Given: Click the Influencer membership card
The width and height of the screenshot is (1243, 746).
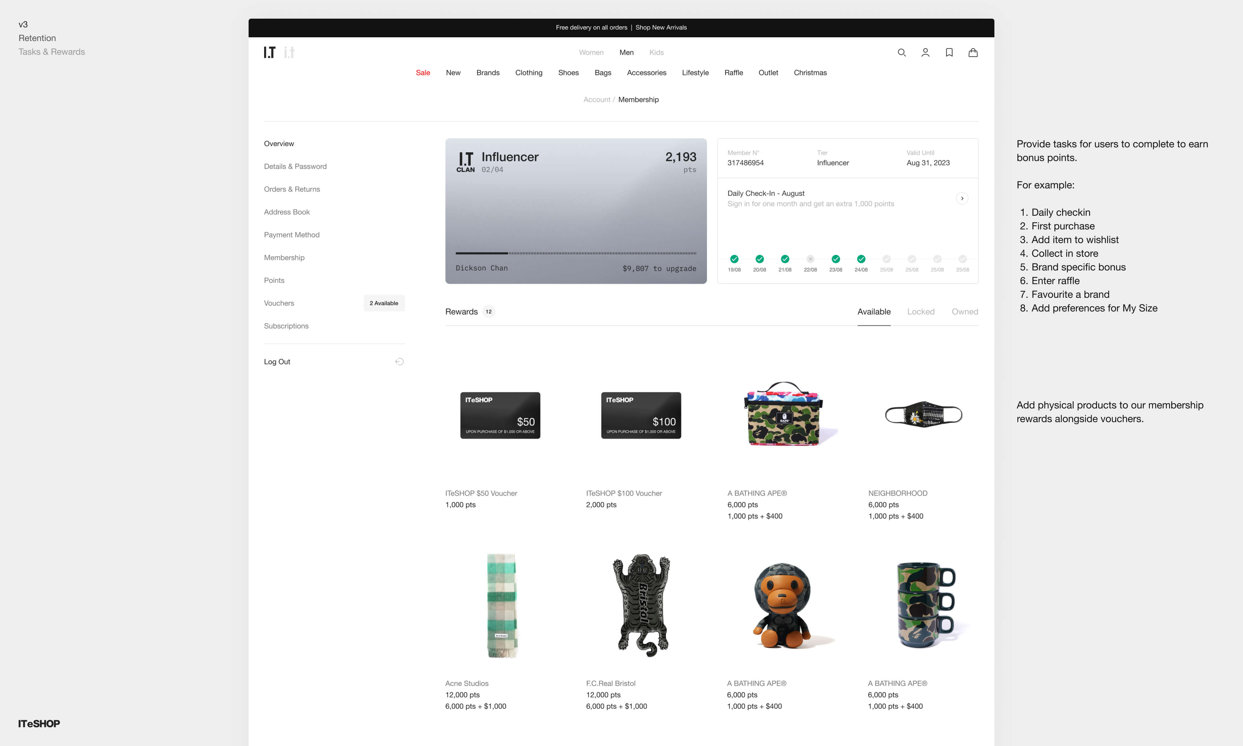Looking at the screenshot, I should 576,211.
